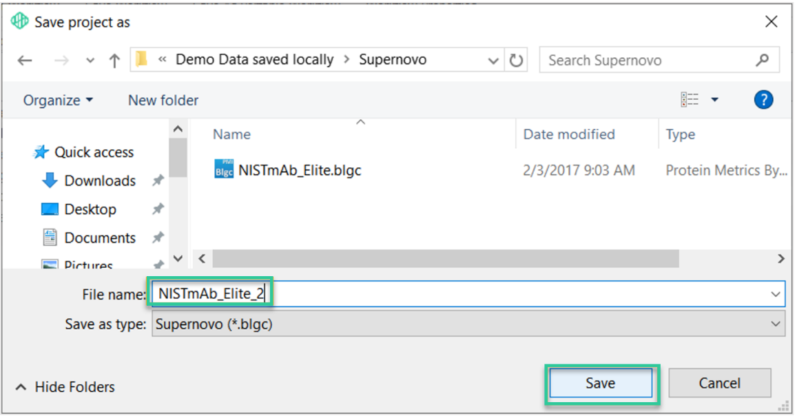Viewport: 797px width, 418px height.
Task: Click the Supernovo app icon in title bar
Action: (x=20, y=21)
